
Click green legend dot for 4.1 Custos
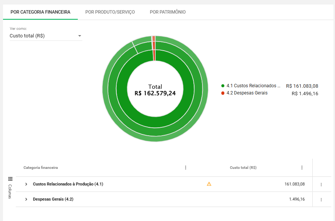tap(223, 86)
